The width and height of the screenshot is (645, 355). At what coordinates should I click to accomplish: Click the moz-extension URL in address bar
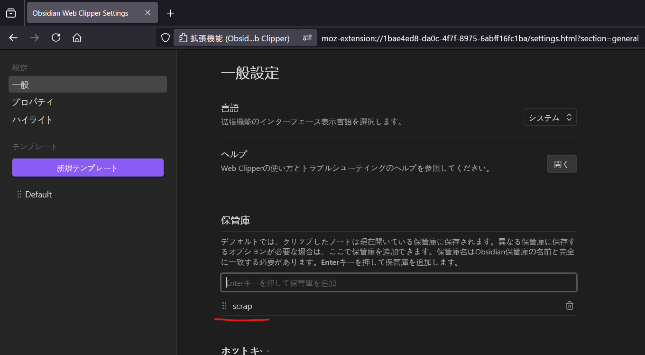480,38
